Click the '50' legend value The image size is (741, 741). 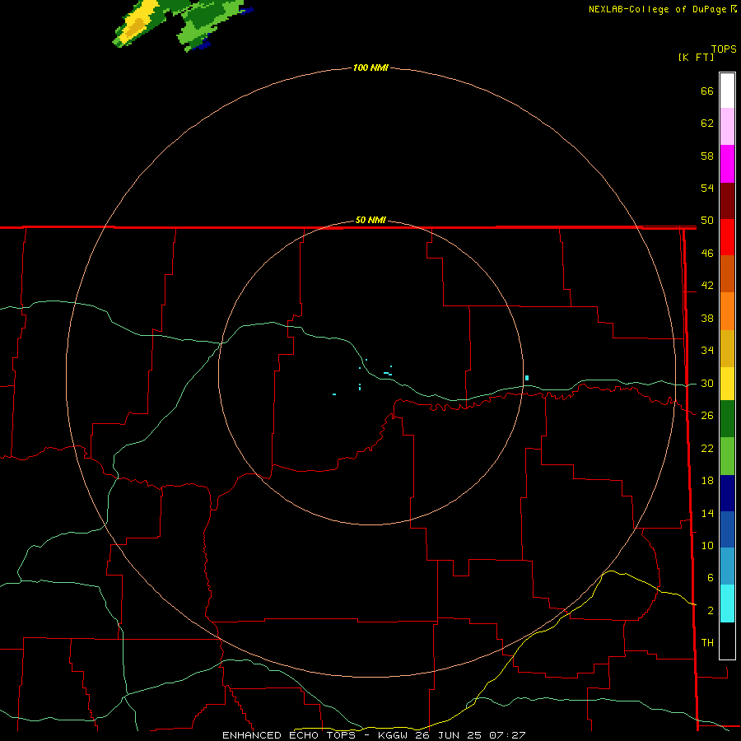707,221
